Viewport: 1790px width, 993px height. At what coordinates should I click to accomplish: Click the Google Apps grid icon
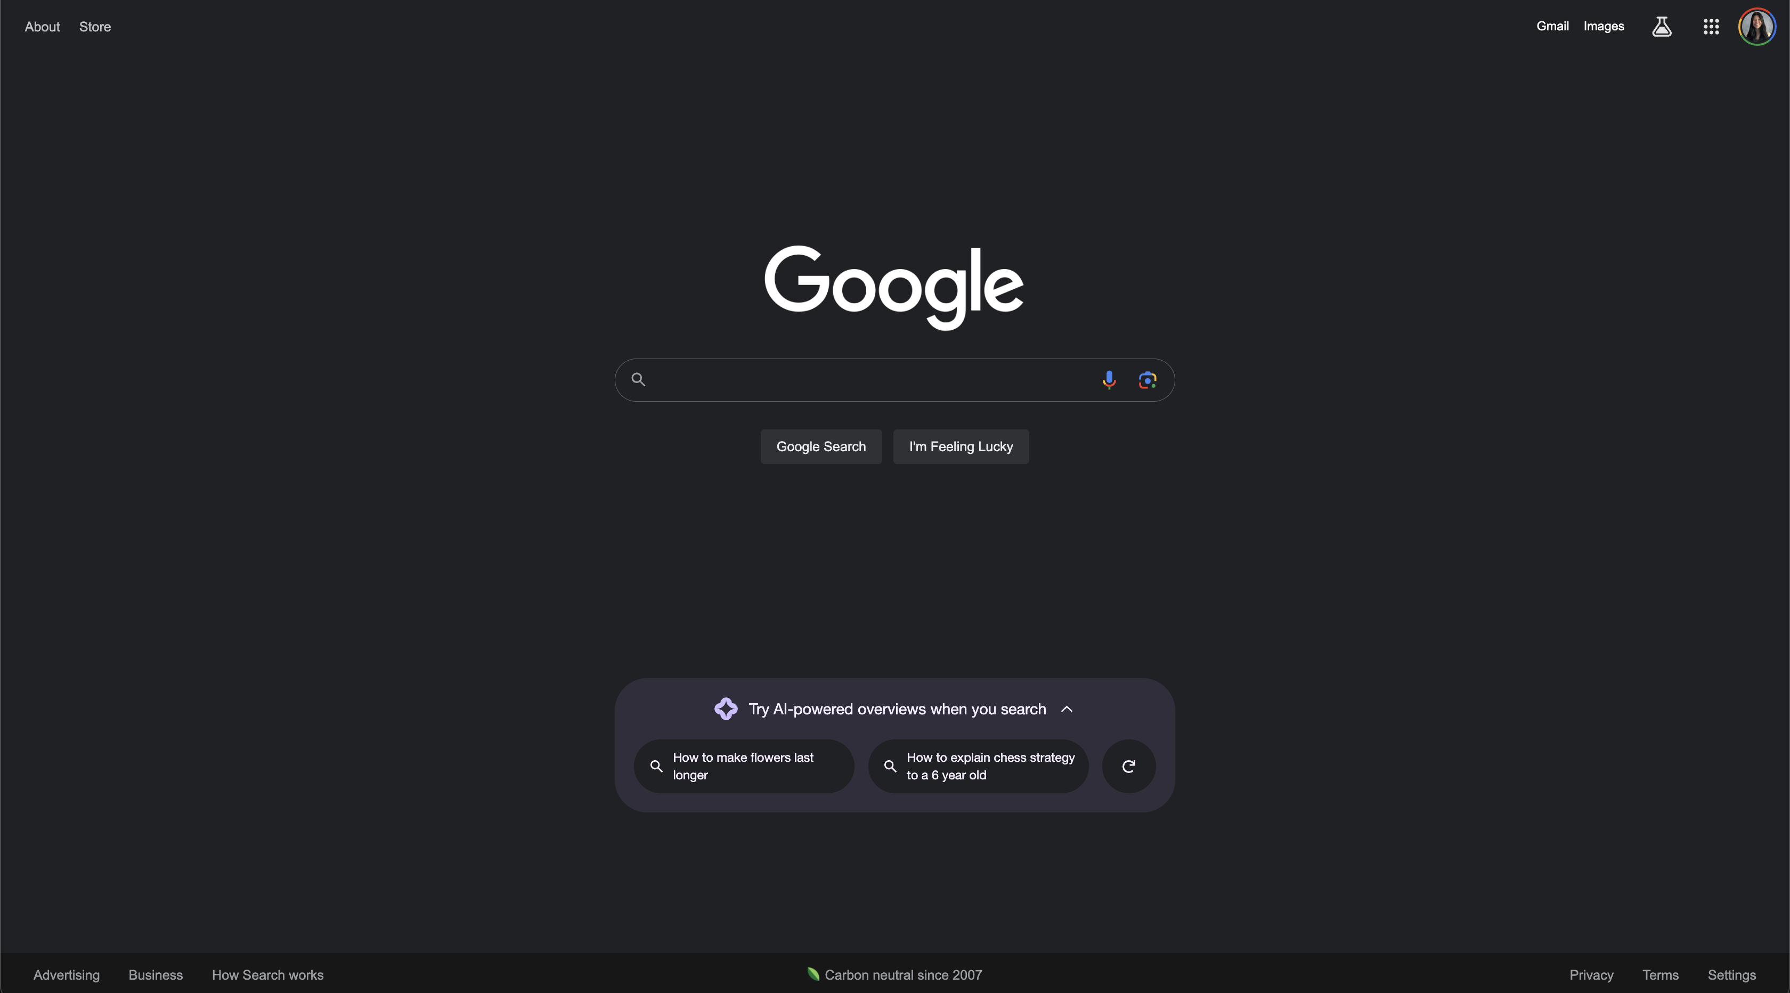[x=1711, y=26]
